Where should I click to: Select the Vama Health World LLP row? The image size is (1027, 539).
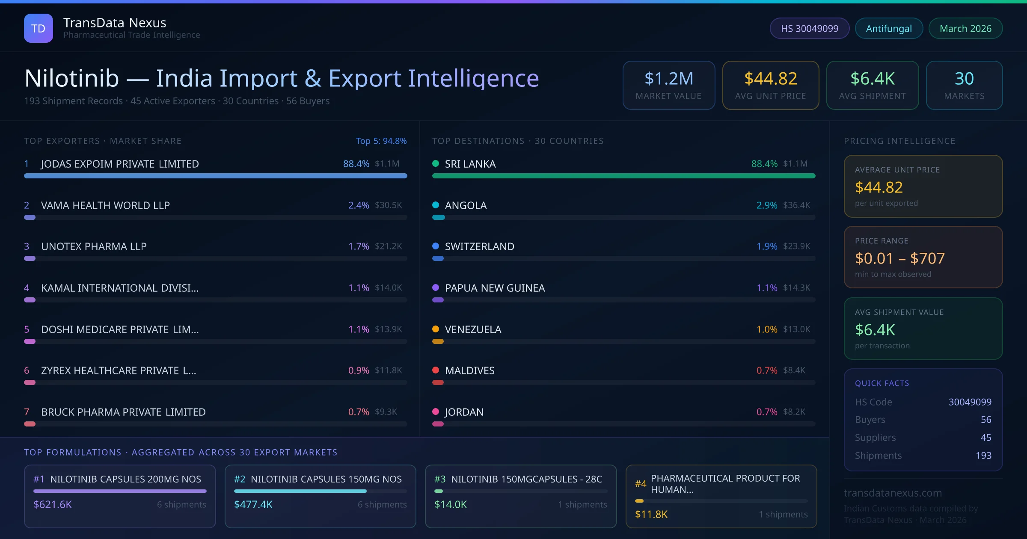105,205
